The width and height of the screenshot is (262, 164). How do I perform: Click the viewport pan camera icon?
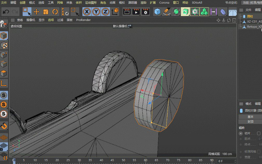pos(218,20)
